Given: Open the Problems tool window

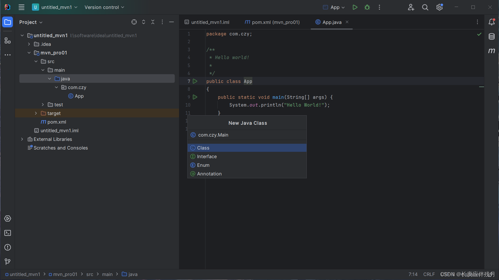Looking at the screenshot, I should [7, 247].
